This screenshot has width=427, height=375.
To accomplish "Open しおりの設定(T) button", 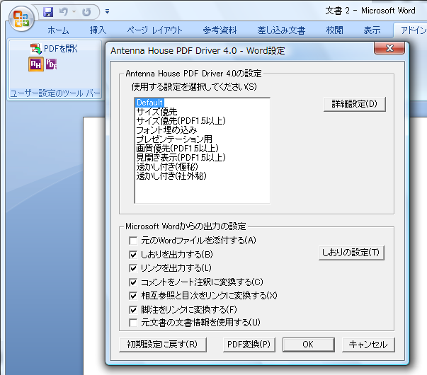I will (x=351, y=253).
